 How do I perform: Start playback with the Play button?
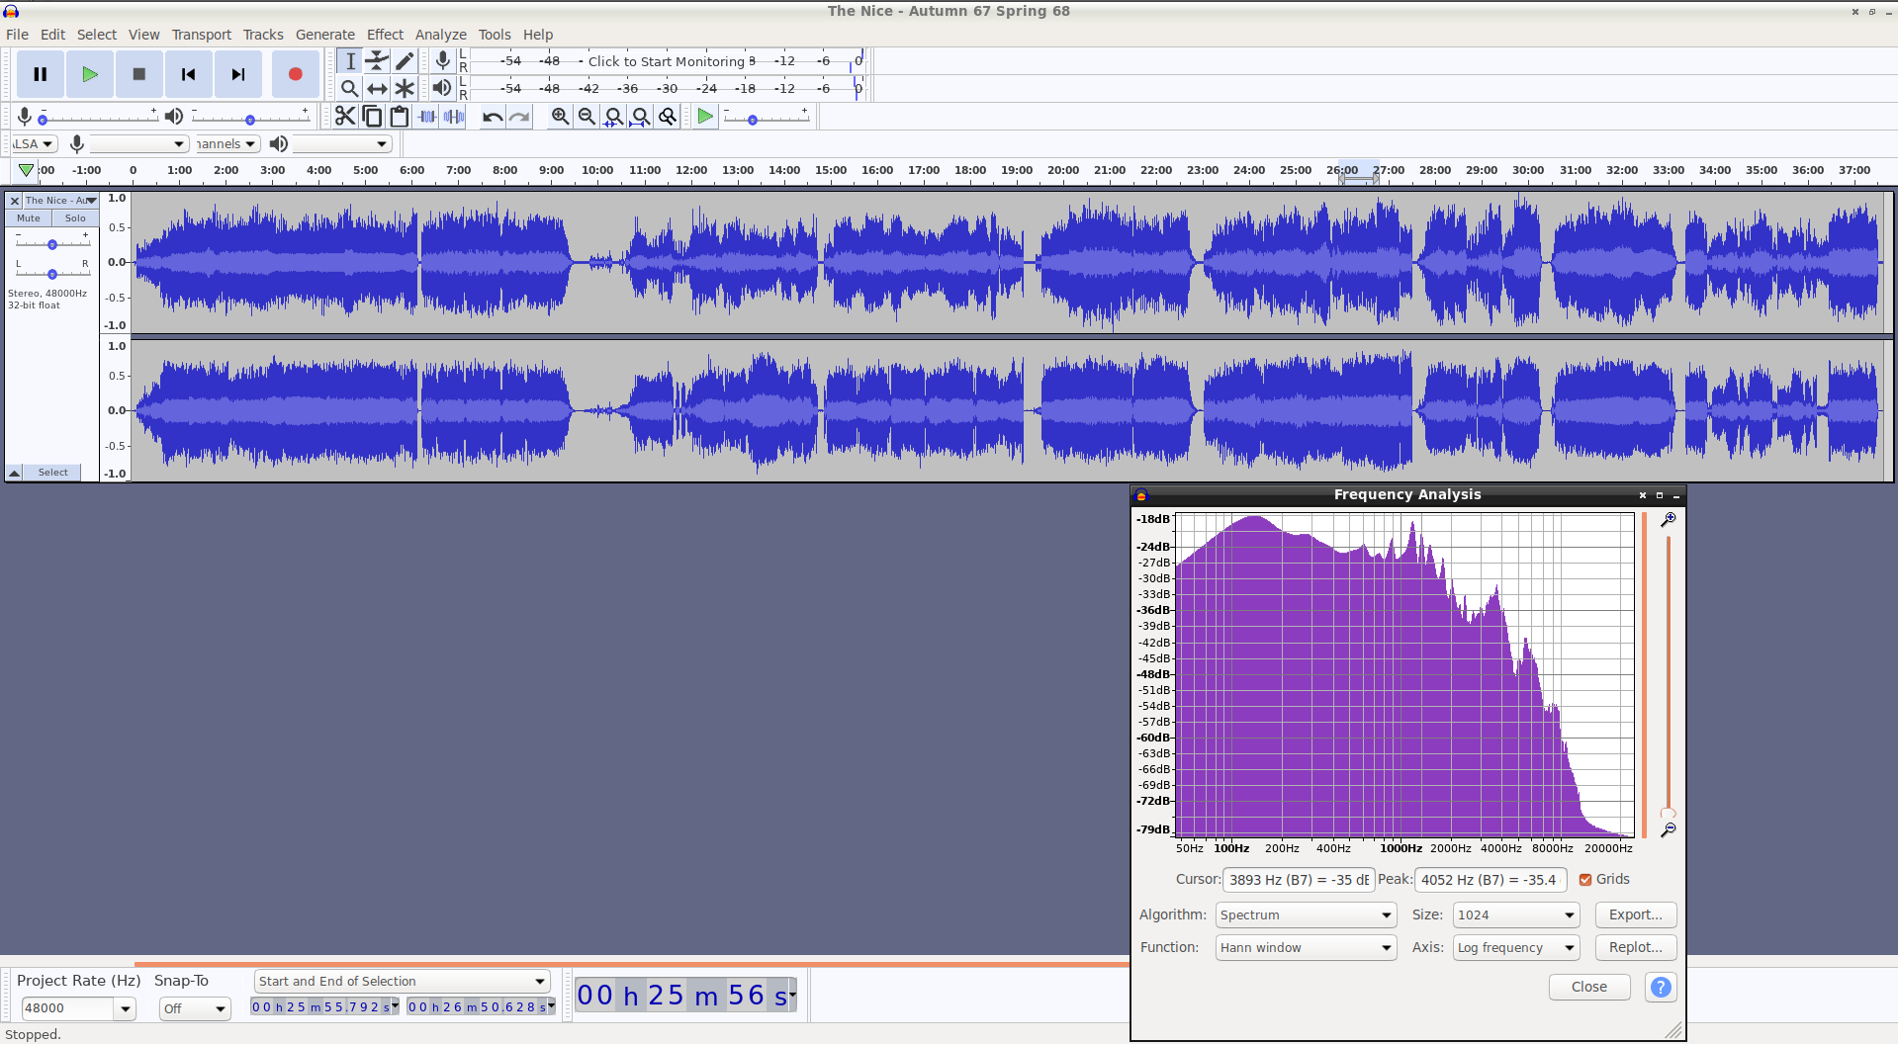tap(90, 74)
